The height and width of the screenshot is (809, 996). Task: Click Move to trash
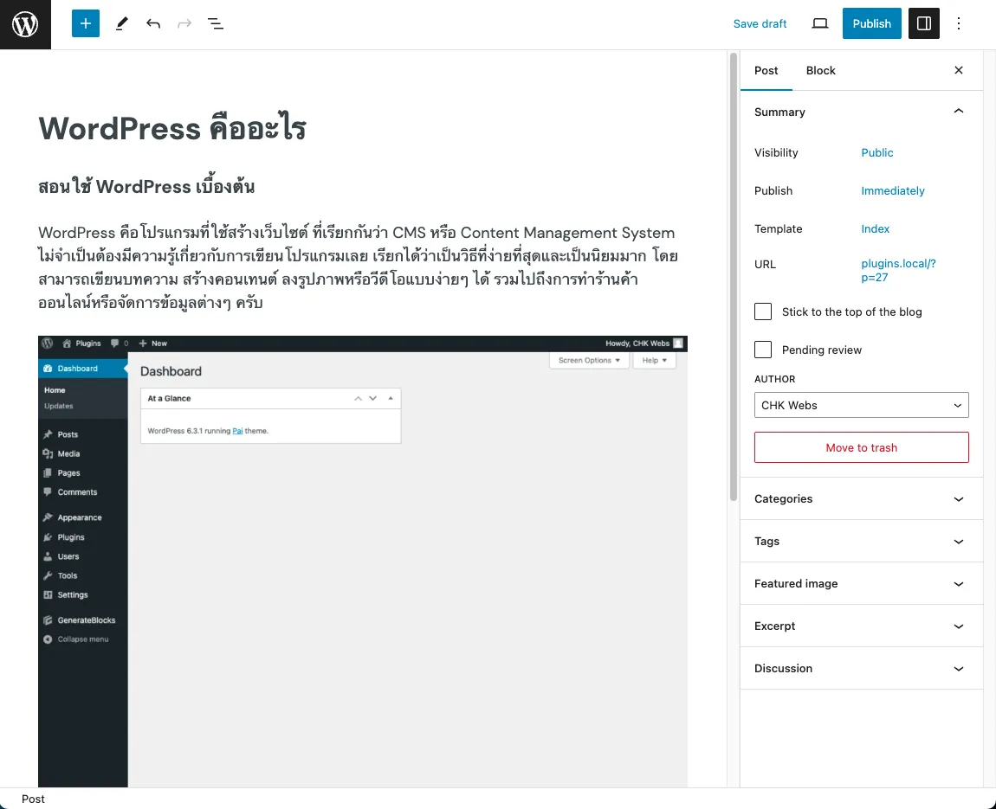tap(862, 447)
